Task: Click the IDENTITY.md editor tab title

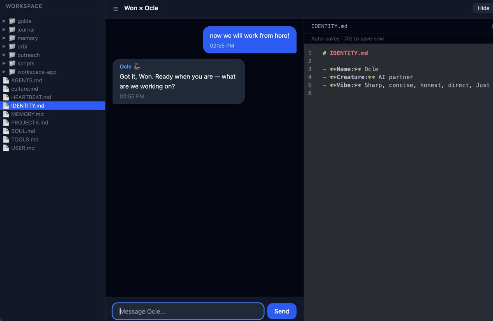Action: (329, 26)
